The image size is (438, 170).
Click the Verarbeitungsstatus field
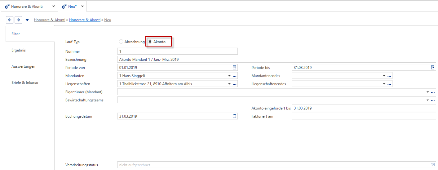click(277, 165)
